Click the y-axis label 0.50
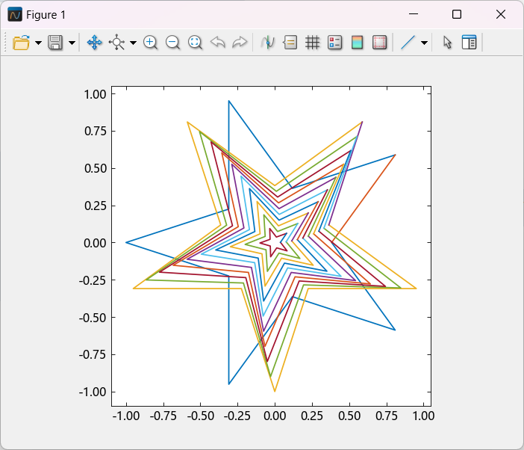 (x=96, y=168)
